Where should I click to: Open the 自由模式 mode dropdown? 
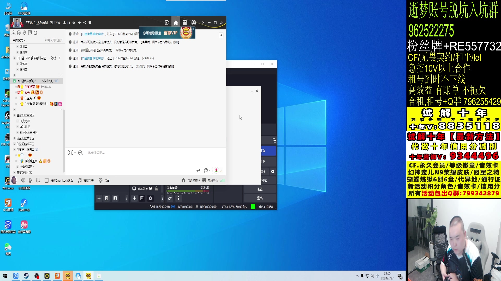point(19,40)
